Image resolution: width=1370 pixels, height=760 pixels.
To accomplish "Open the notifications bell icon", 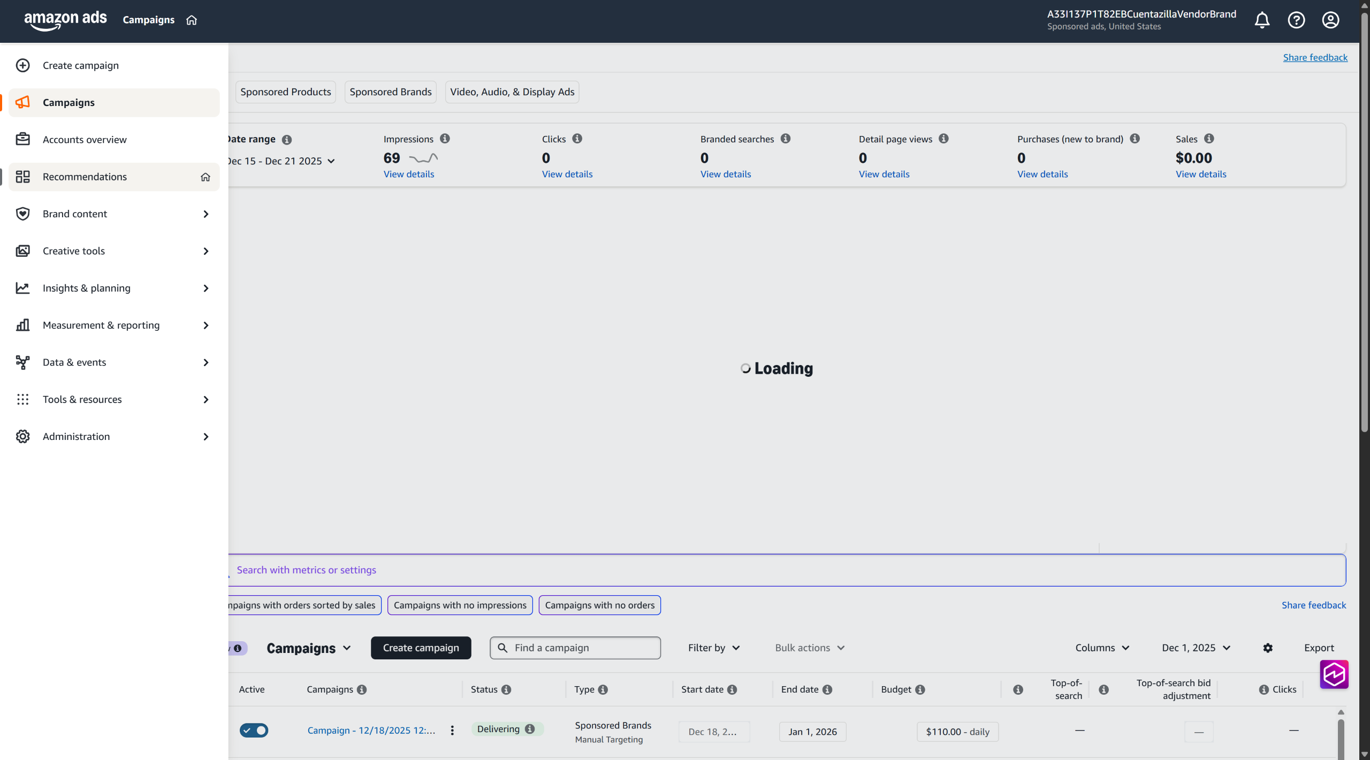I will tap(1262, 20).
